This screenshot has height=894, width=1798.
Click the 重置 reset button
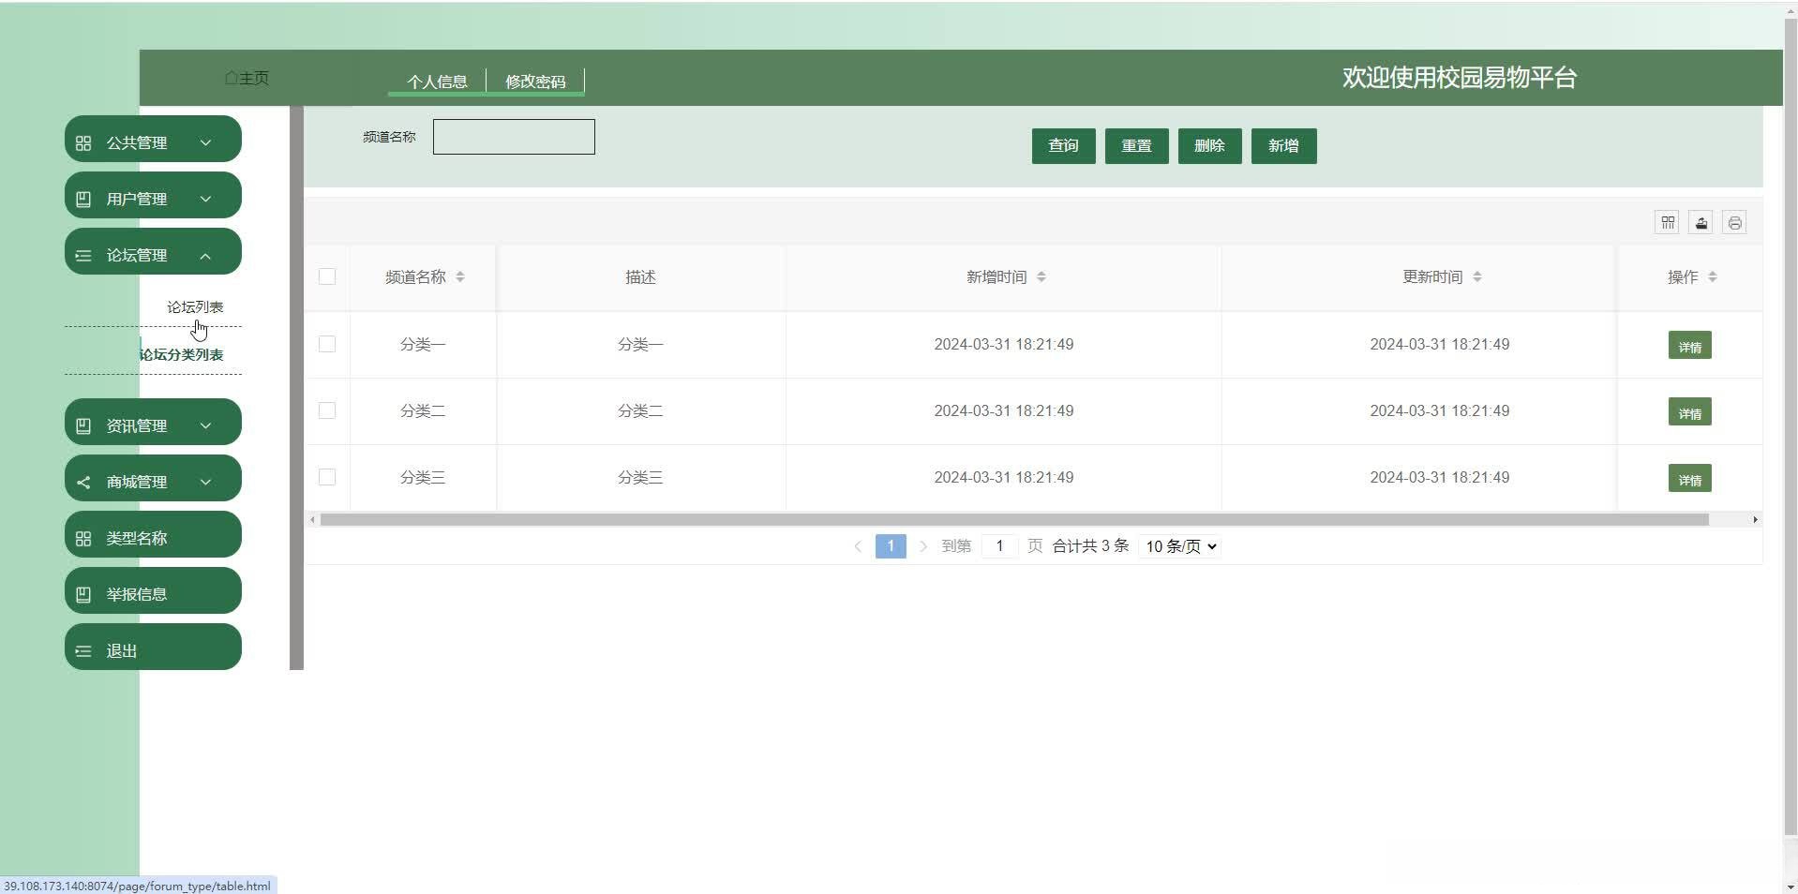[x=1136, y=146]
